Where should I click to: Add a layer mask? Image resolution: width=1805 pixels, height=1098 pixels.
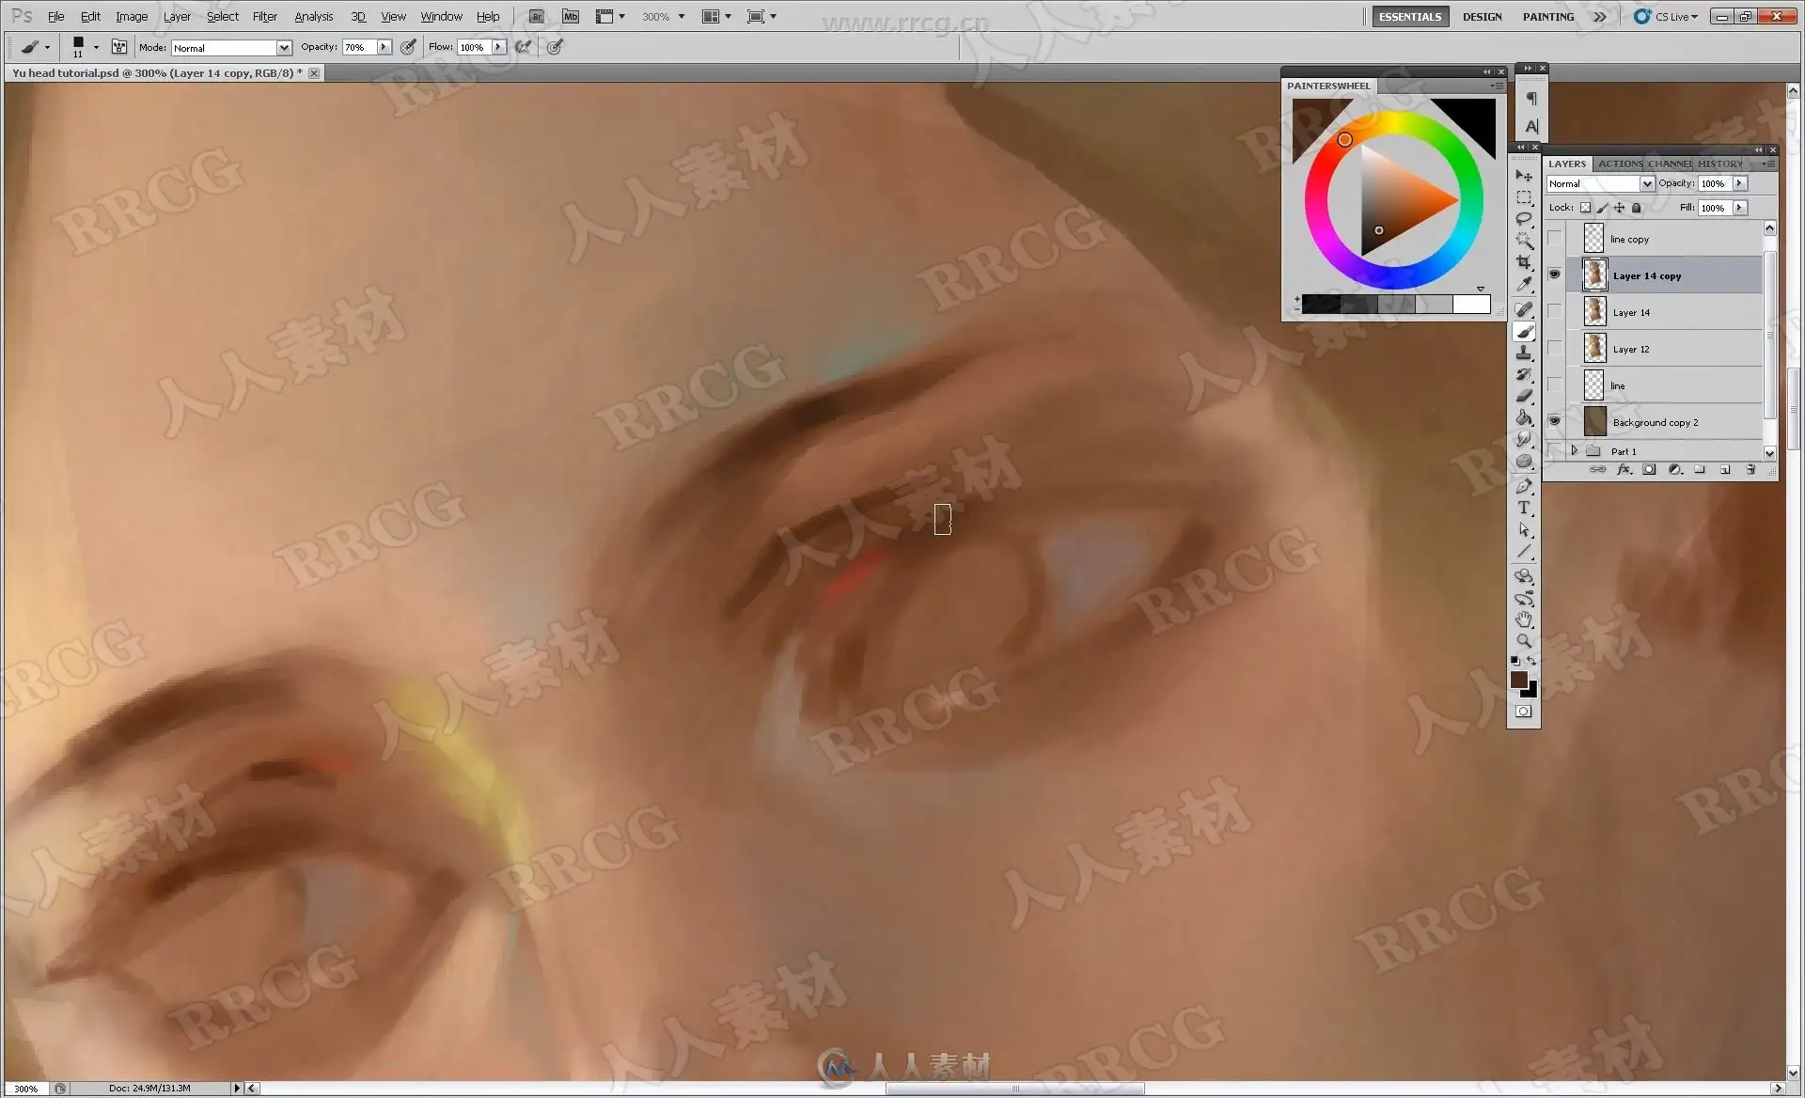pos(1649,469)
